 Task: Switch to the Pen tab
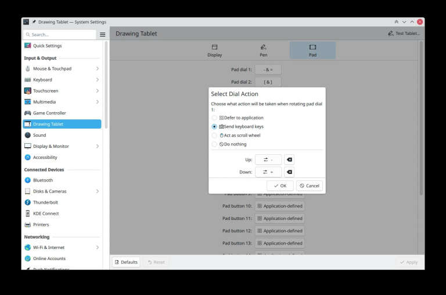[263, 50]
